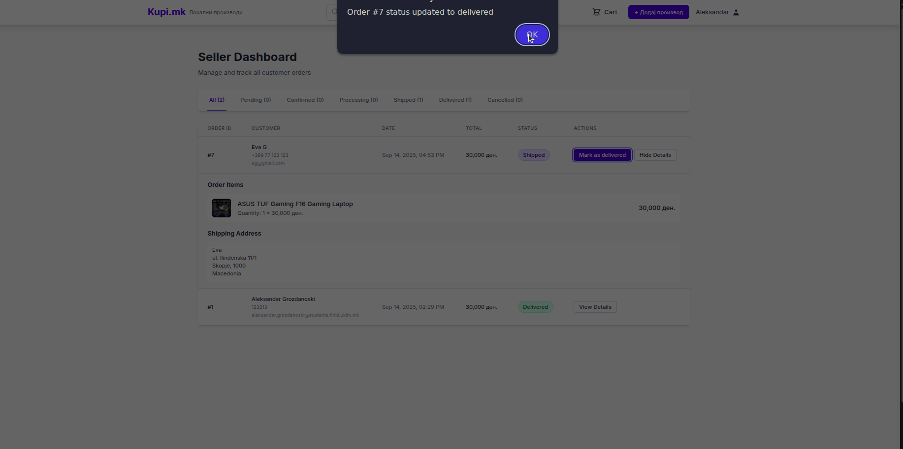
Task: Mark order #7 as delivered
Action: 602,155
